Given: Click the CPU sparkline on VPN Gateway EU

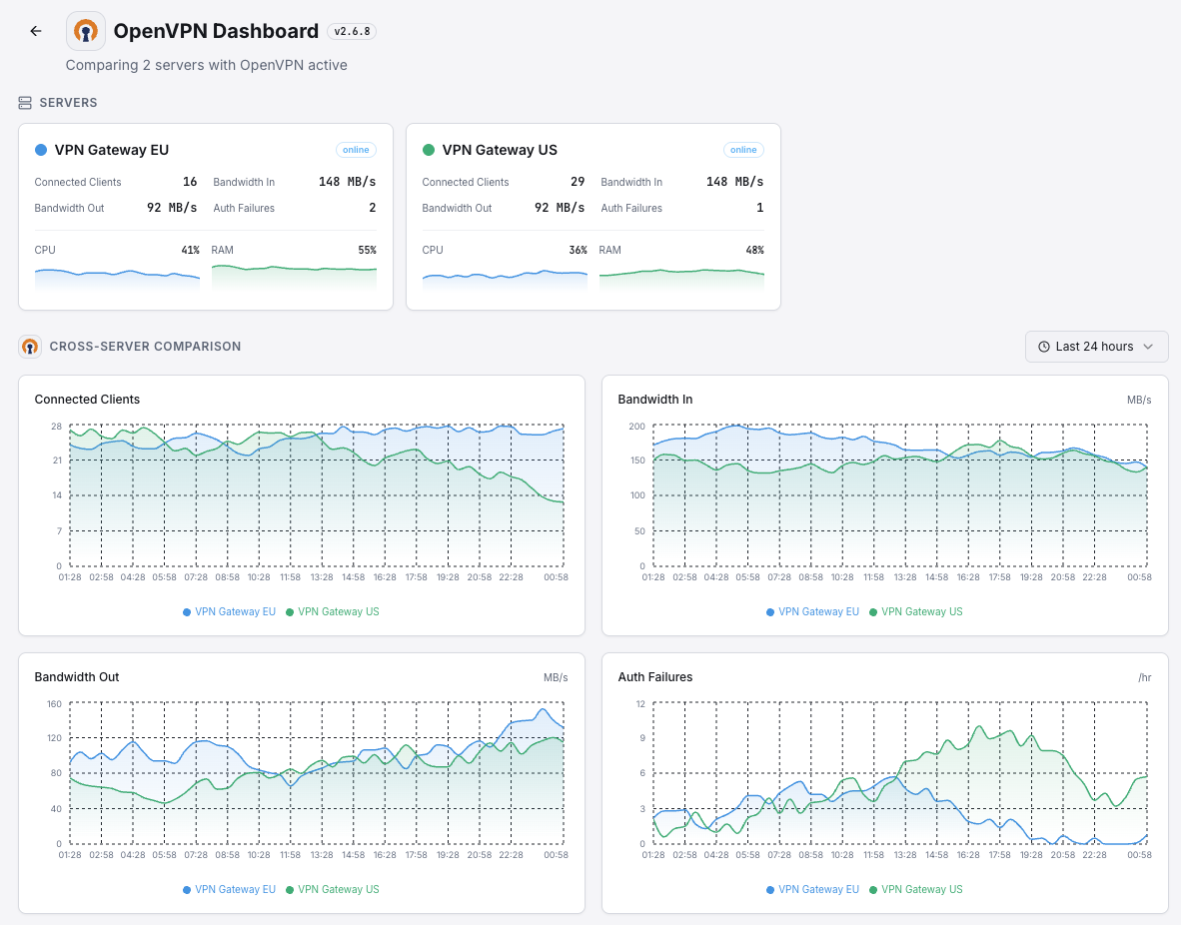Looking at the screenshot, I should click(x=117, y=278).
